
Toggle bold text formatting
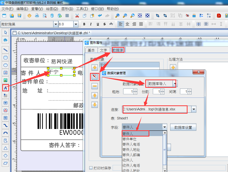84,24
